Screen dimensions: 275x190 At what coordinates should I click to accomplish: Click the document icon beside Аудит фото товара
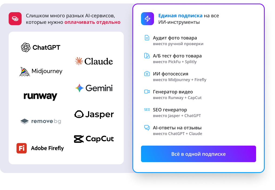(147, 38)
